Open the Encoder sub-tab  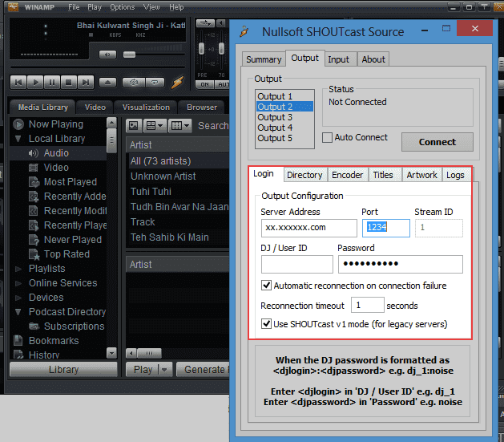tap(347, 175)
